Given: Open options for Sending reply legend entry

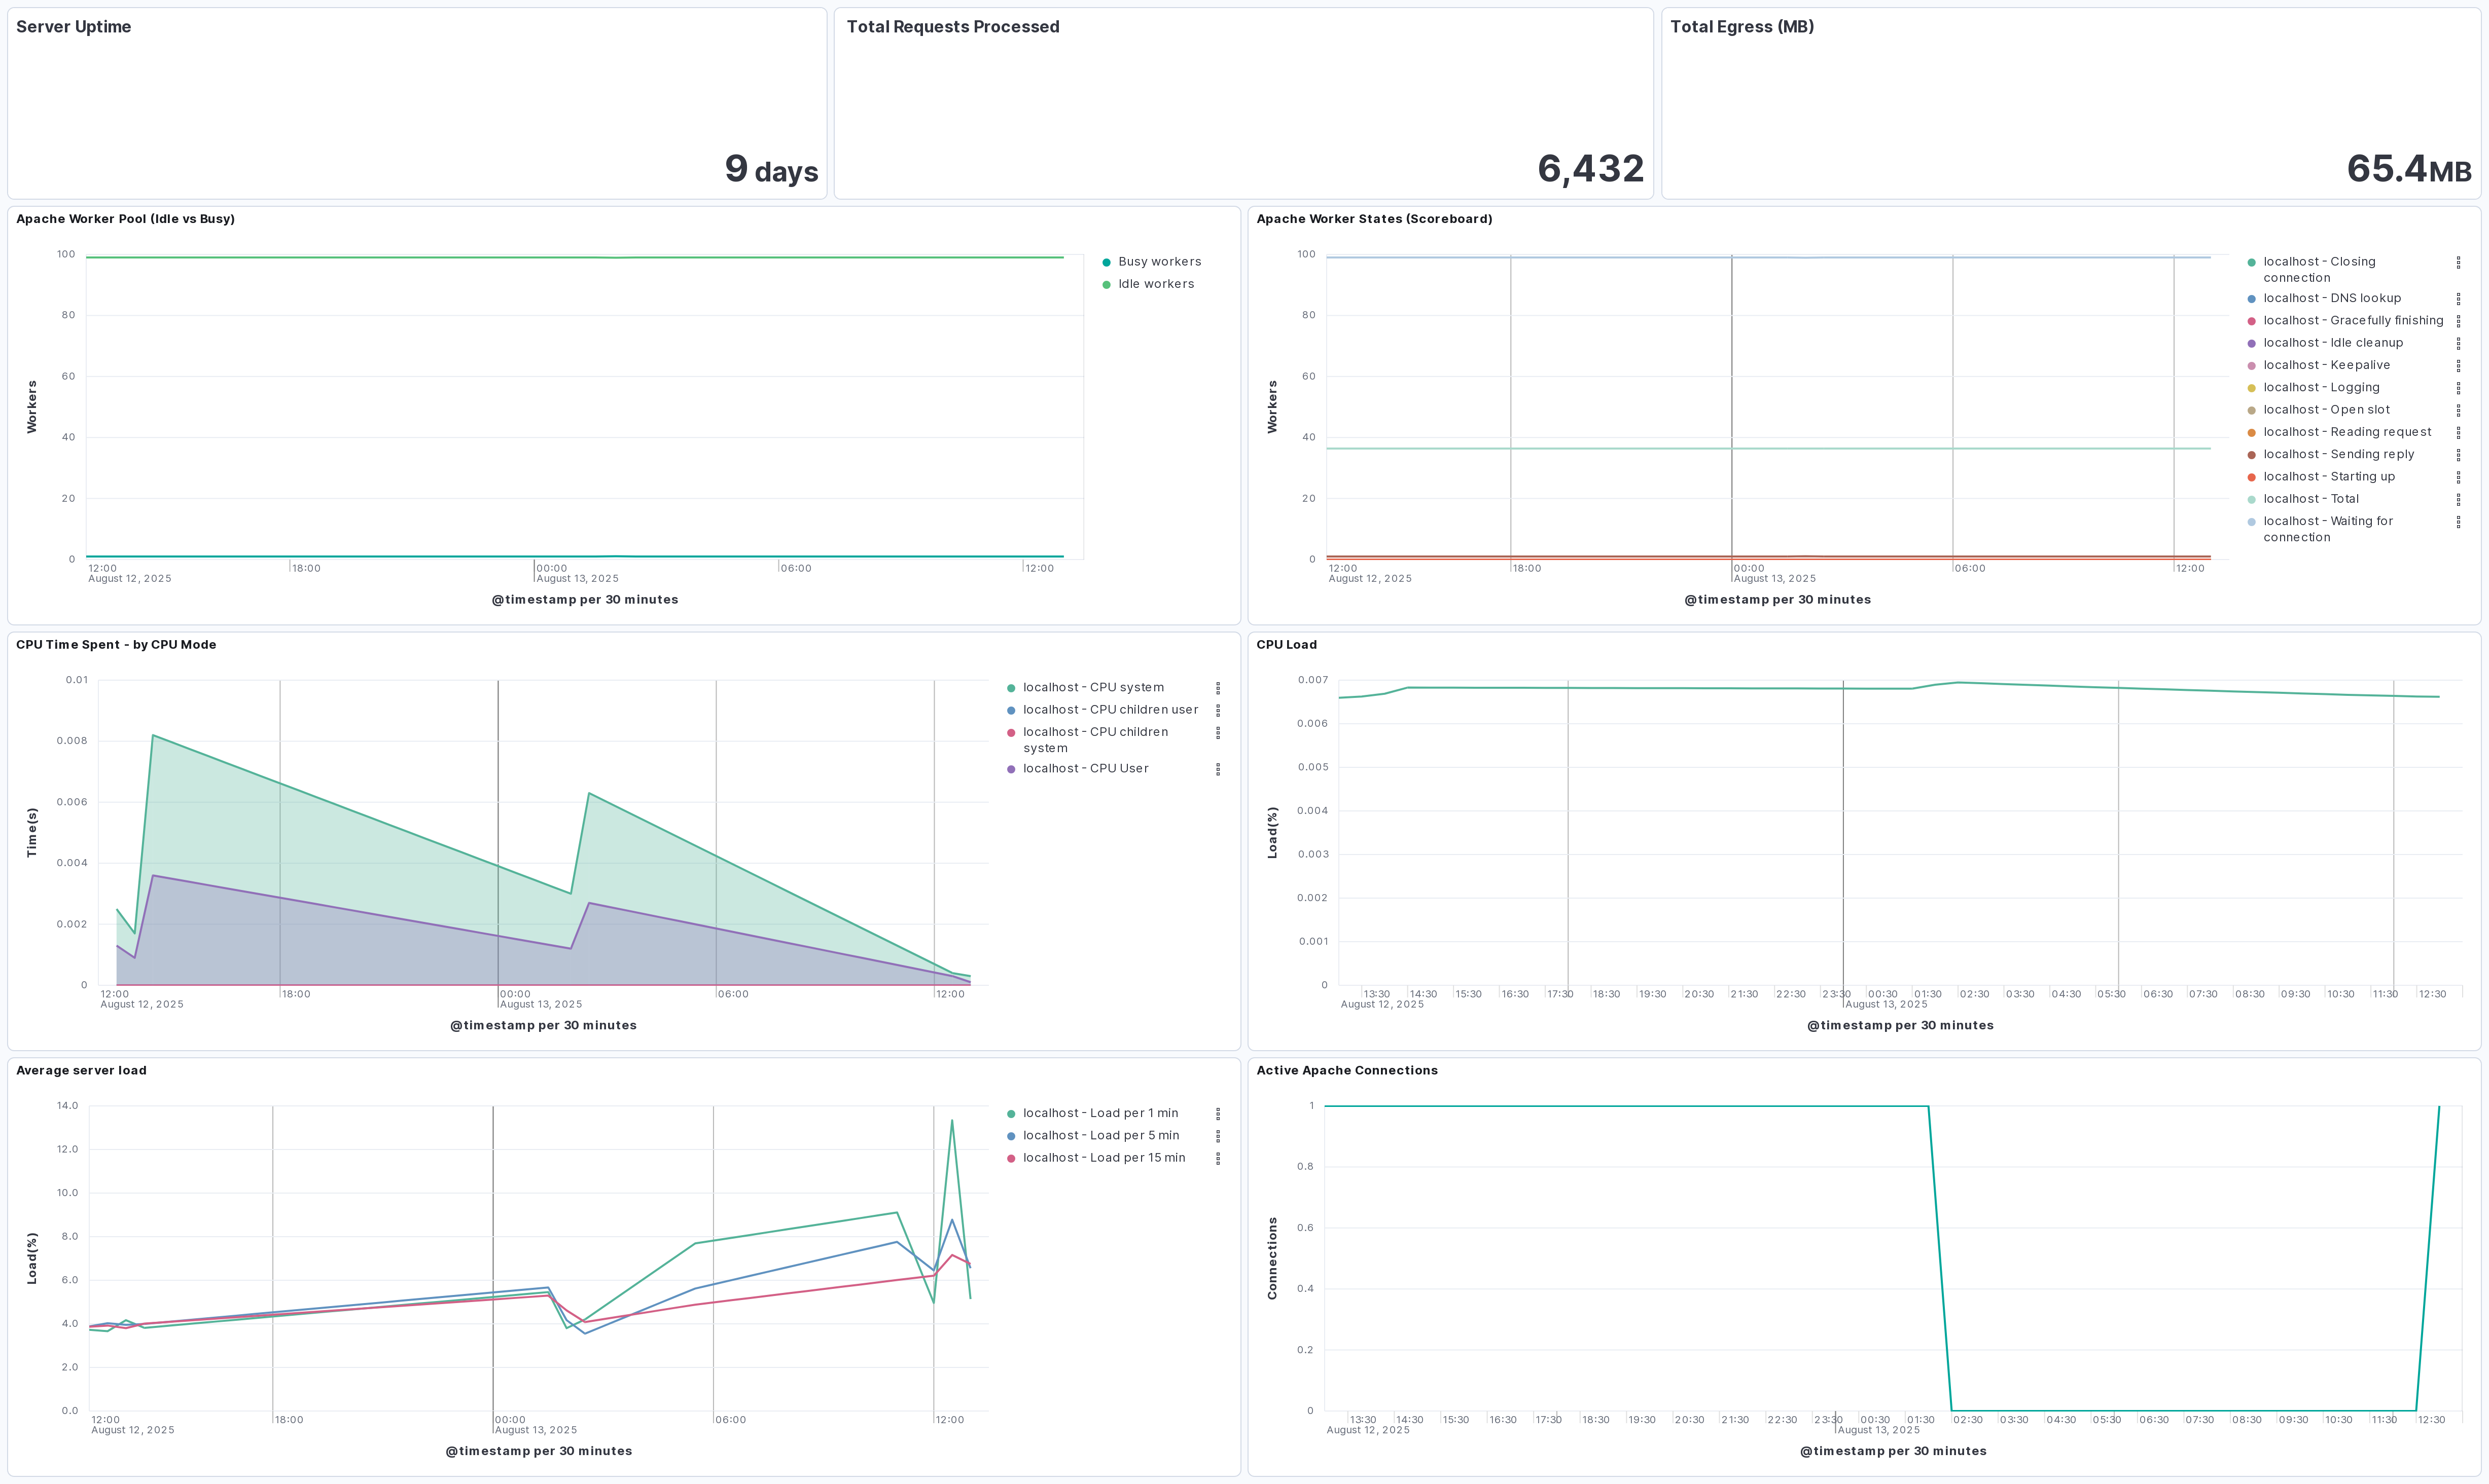Looking at the screenshot, I should pyautogui.click(x=2458, y=455).
